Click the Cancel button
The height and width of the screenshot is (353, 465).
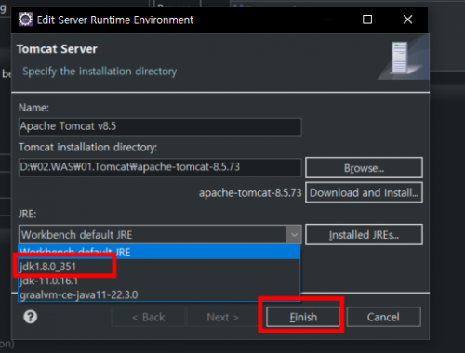(x=383, y=317)
